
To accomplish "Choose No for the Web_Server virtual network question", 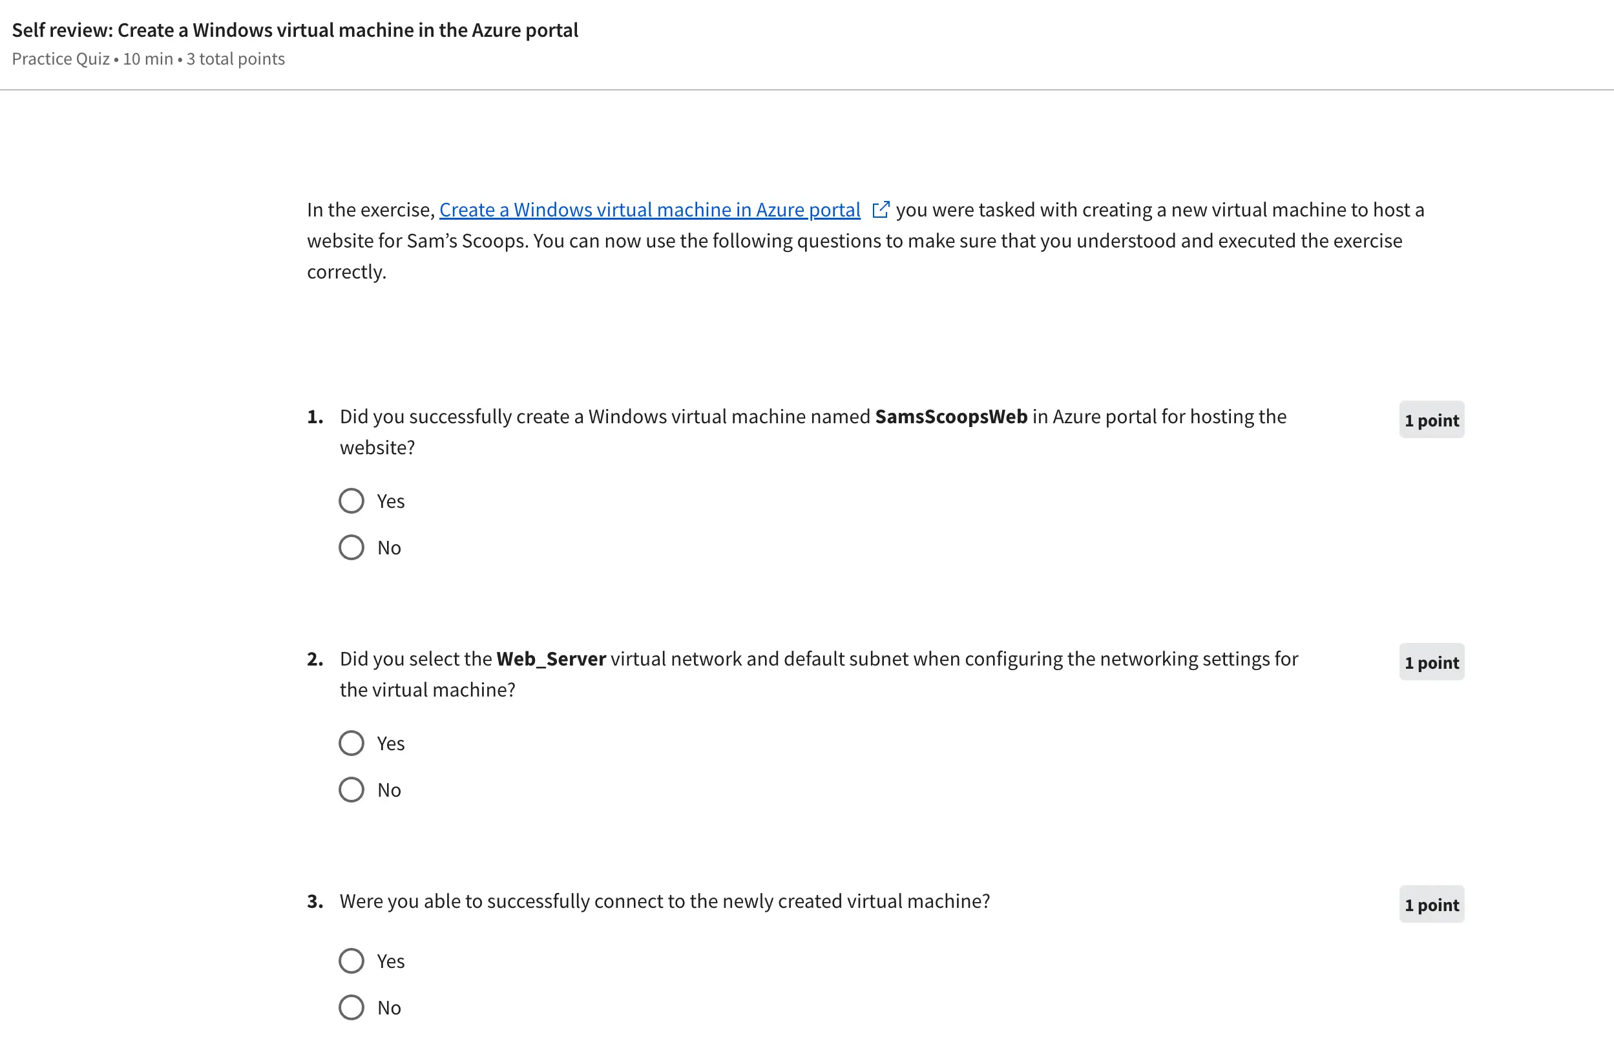I will pos(351,790).
